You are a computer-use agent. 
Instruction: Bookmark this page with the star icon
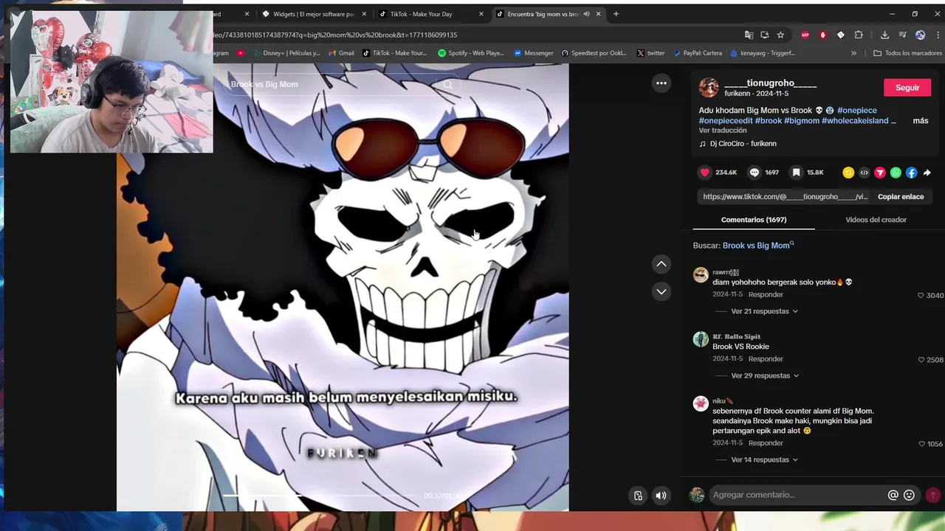click(x=780, y=35)
